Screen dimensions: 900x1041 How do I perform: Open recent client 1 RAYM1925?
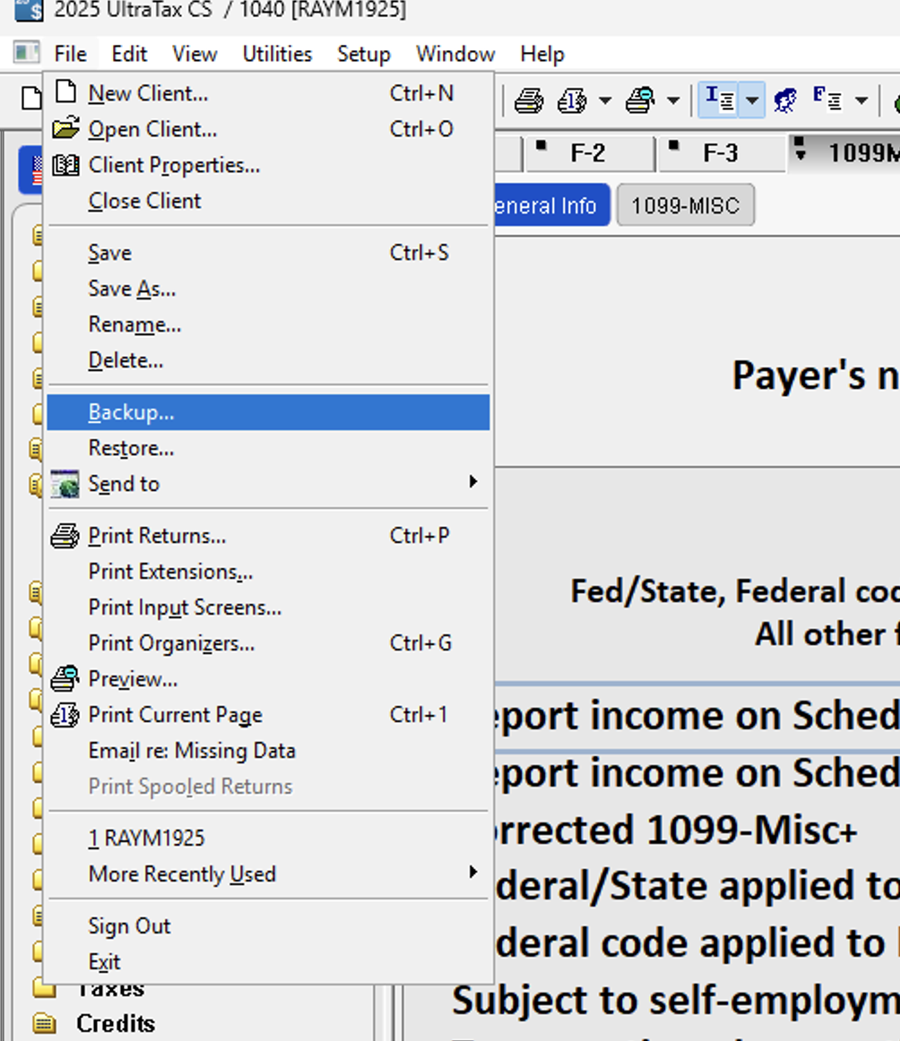coord(268,838)
